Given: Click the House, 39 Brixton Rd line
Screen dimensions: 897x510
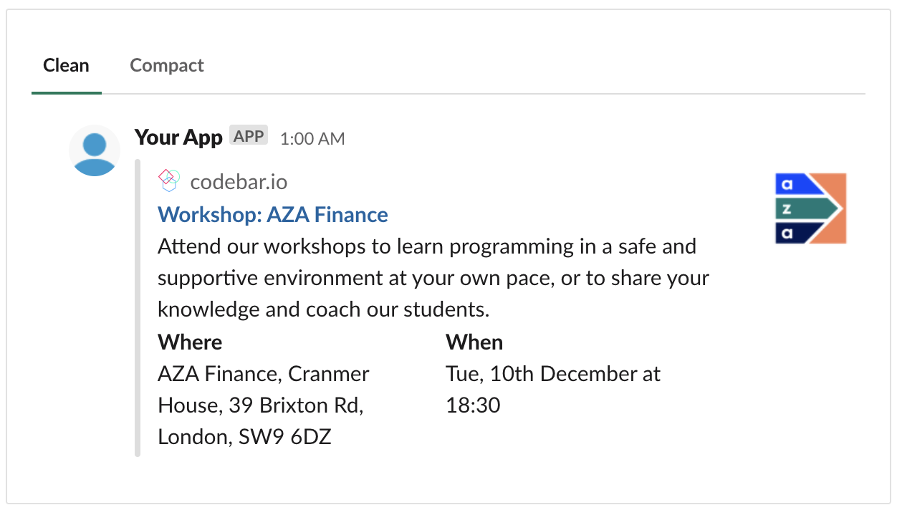Looking at the screenshot, I should (261, 405).
